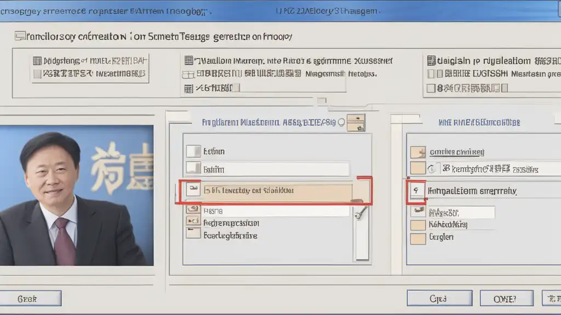Click the OWE? button at the bottom
The height and width of the screenshot is (315, 561).
[506, 298]
